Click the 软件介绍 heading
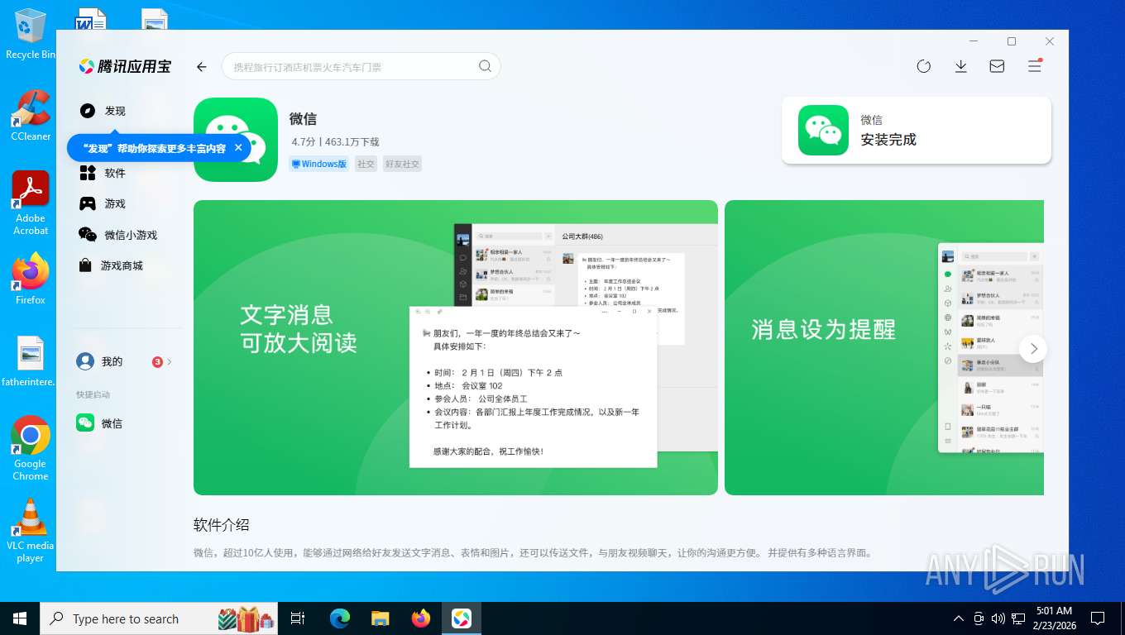This screenshot has height=635, width=1125. (221, 525)
